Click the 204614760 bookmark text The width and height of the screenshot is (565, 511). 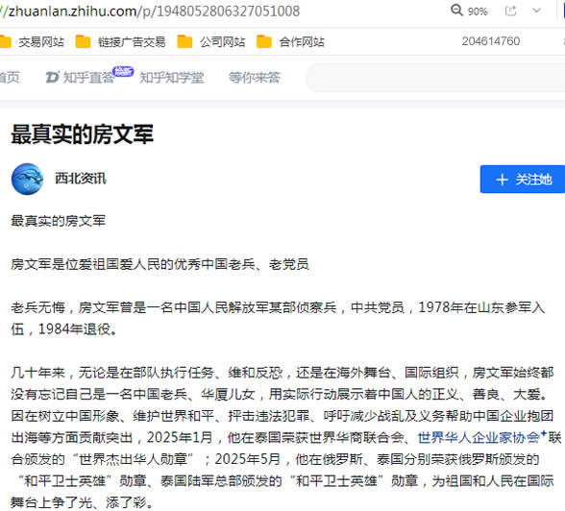491,41
